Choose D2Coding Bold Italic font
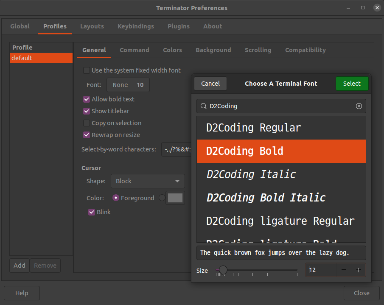 281,198
